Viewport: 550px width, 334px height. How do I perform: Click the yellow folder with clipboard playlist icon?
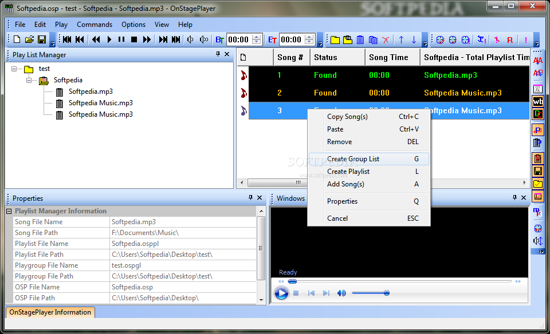click(x=348, y=39)
